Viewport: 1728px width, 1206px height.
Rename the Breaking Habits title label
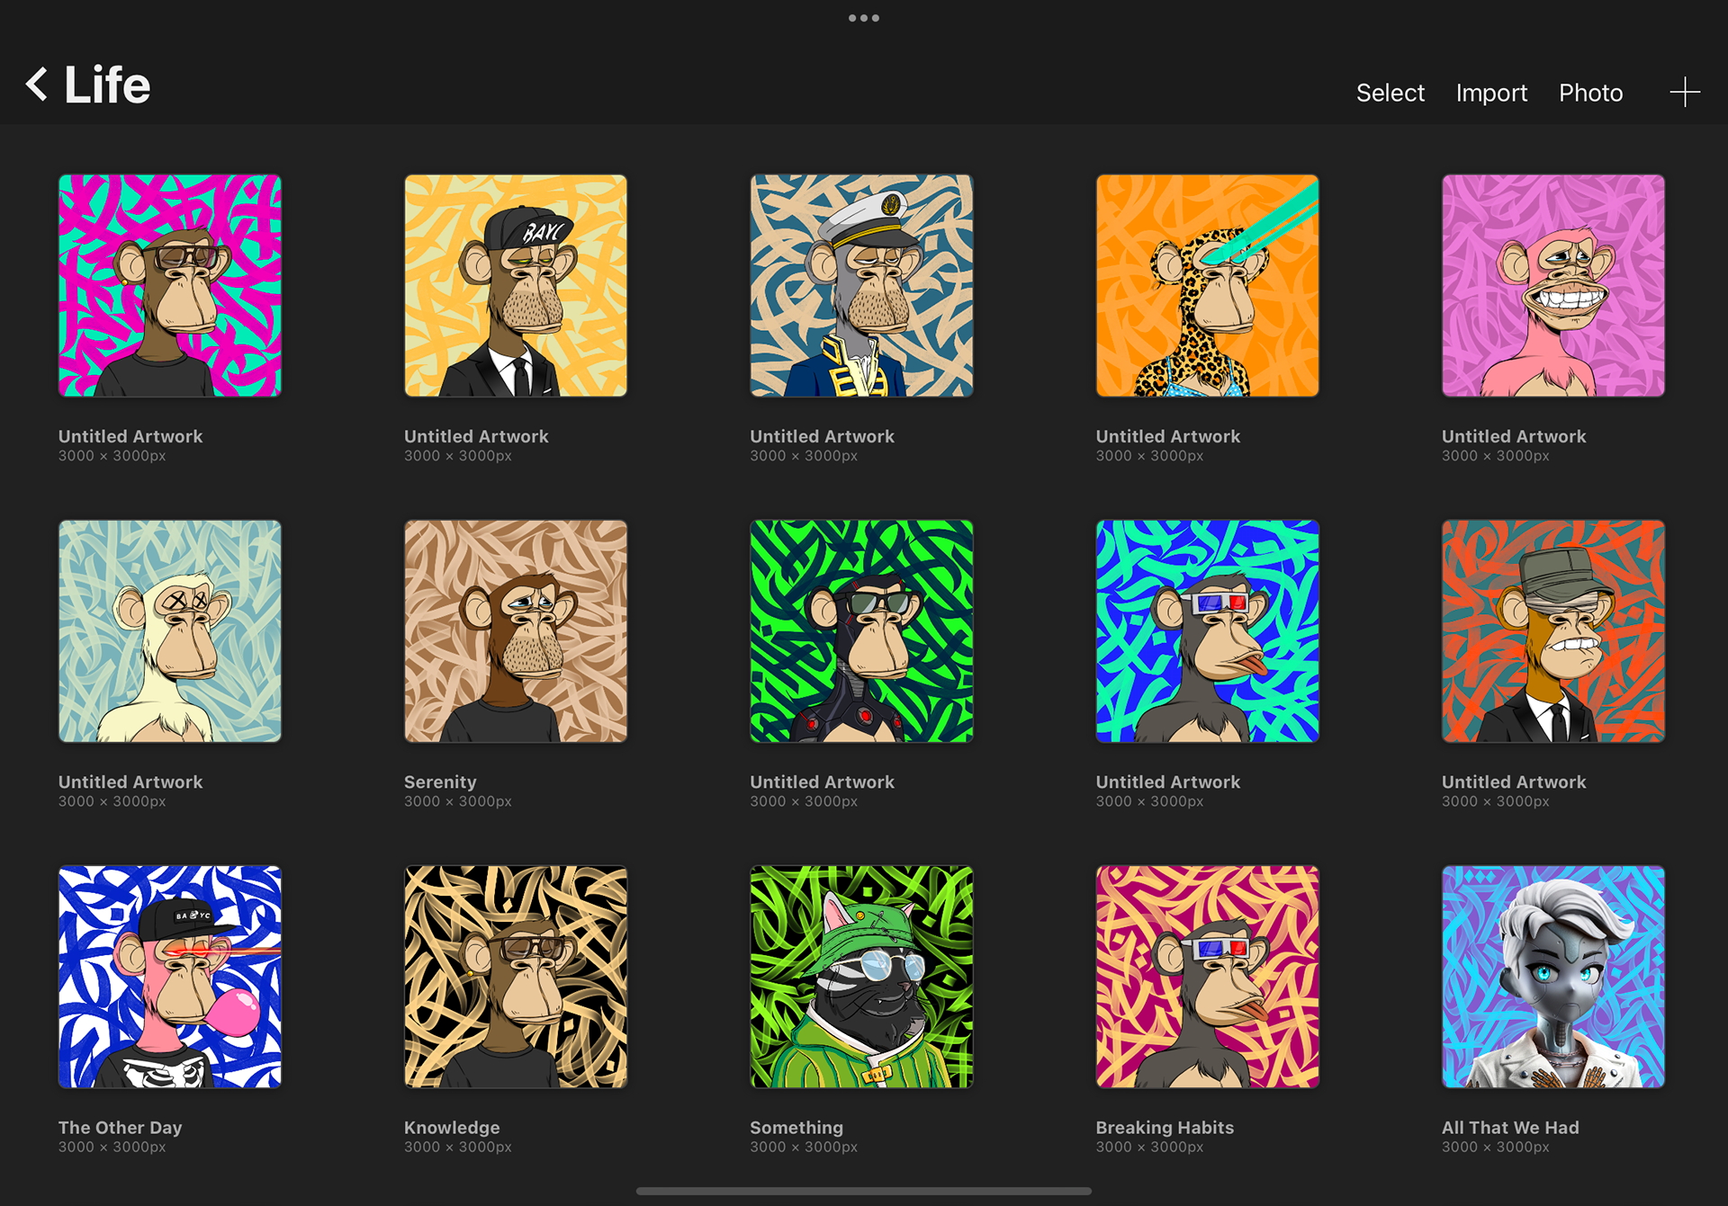point(1165,1128)
